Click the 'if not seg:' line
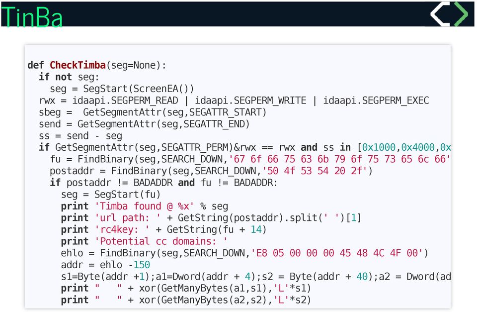 69,77
